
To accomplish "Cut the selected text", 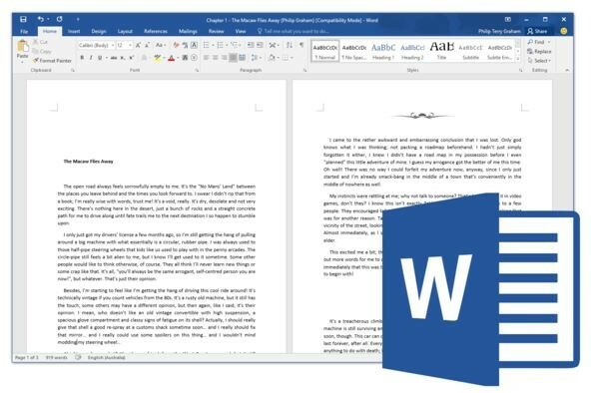I will (40, 42).
